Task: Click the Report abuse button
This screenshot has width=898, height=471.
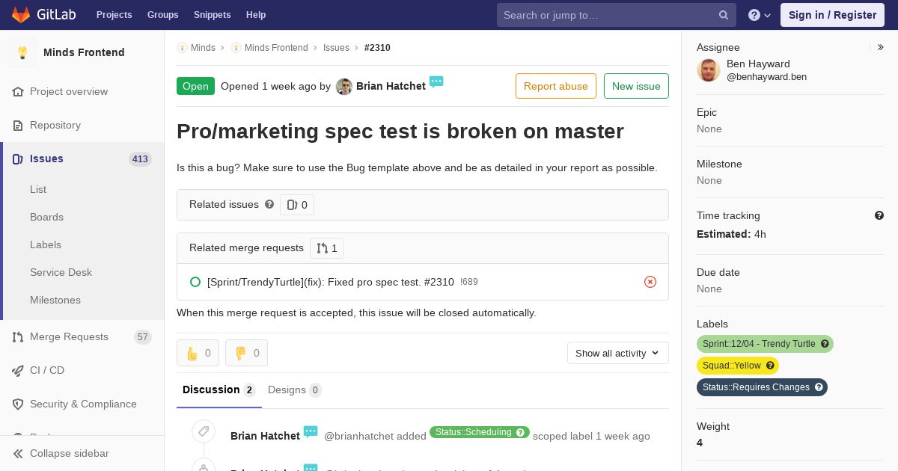Action: pyautogui.click(x=555, y=86)
